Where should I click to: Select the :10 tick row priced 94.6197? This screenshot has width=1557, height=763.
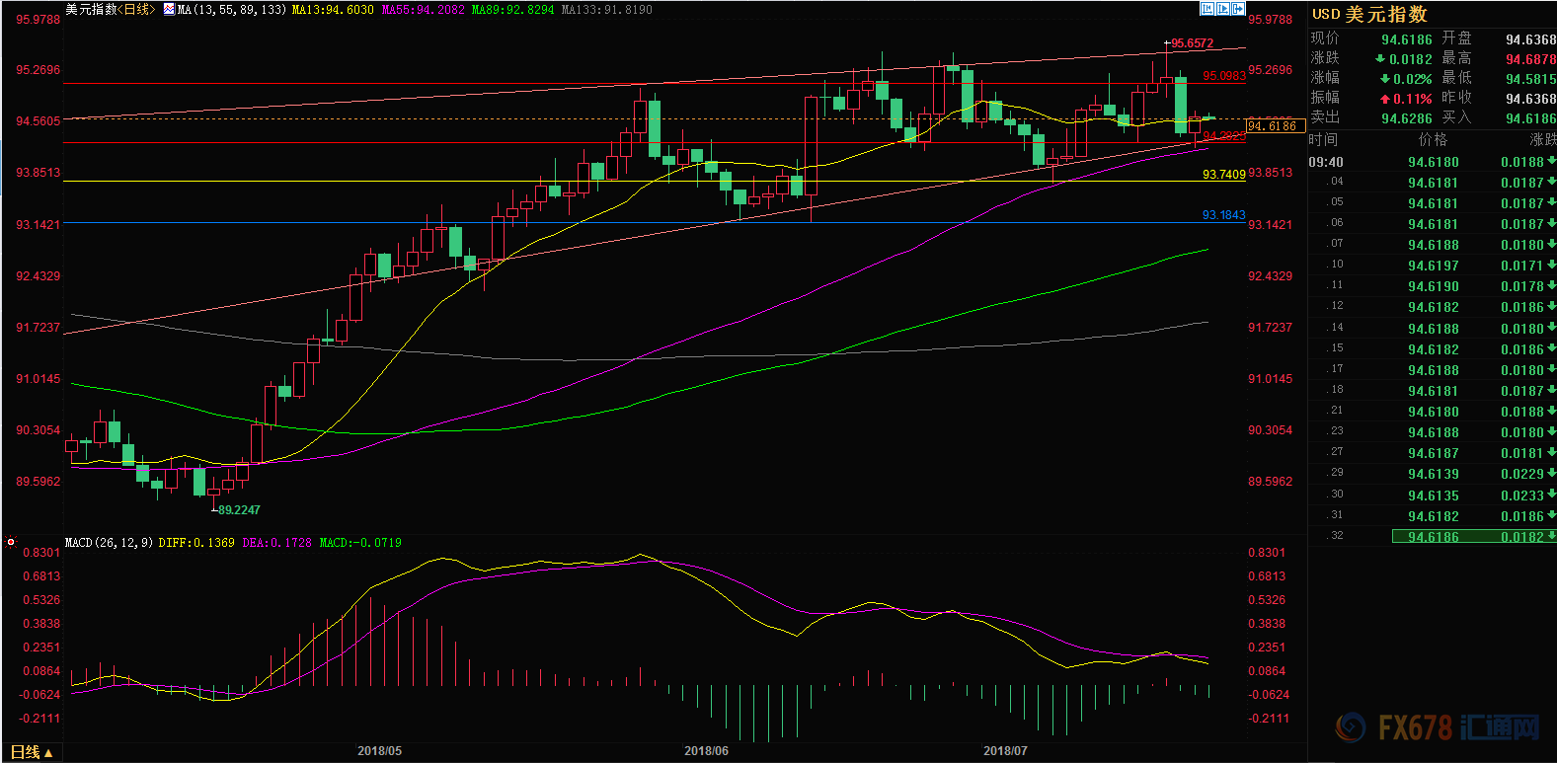click(x=1433, y=265)
